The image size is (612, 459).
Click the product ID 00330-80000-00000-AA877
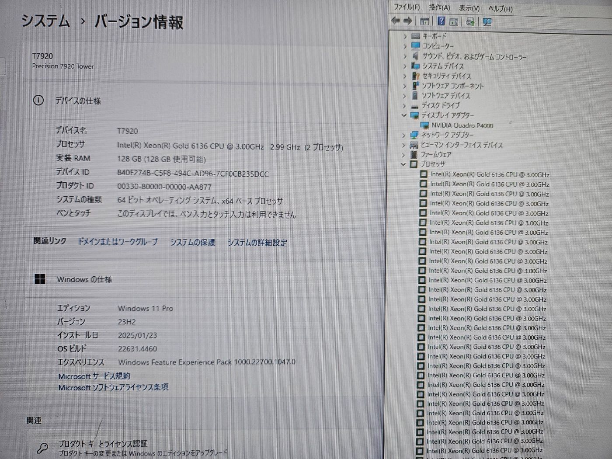[x=164, y=187]
